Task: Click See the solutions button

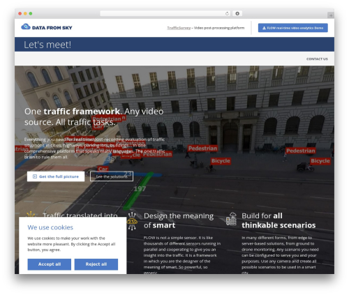Action: [x=112, y=176]
